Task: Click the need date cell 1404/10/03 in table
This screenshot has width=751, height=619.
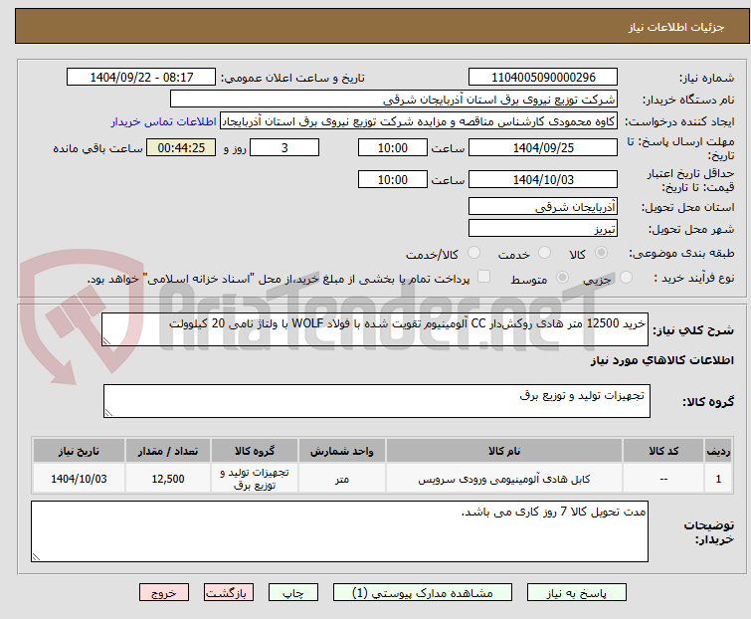Action: [79, 479]
